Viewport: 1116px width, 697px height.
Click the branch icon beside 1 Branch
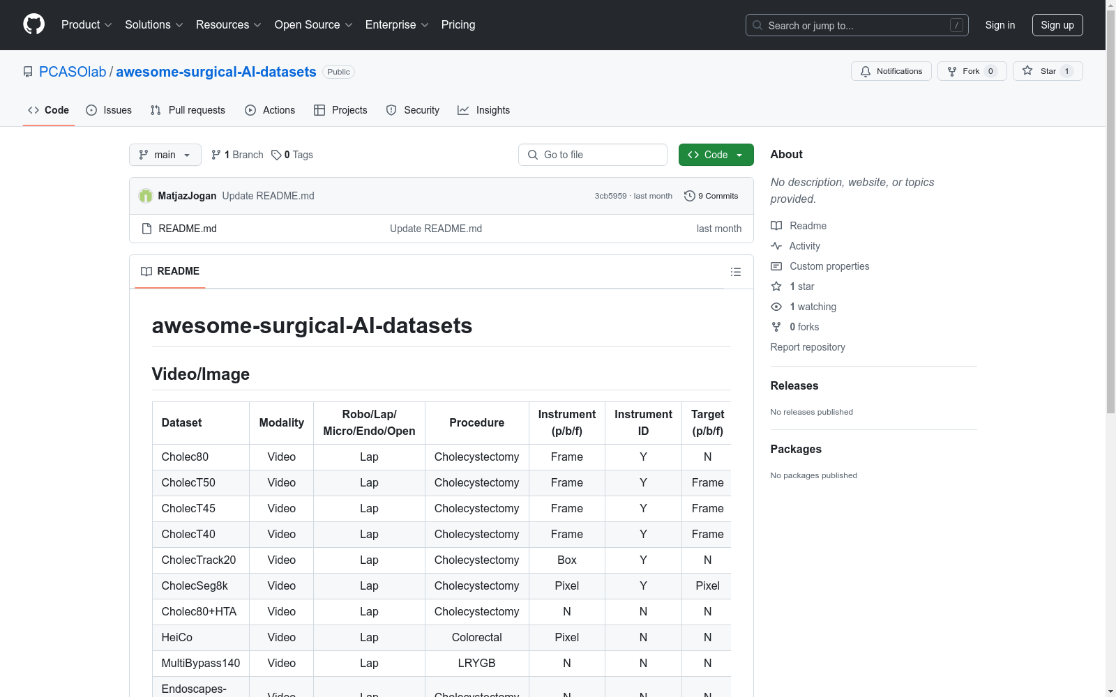[x=216, y=155]
